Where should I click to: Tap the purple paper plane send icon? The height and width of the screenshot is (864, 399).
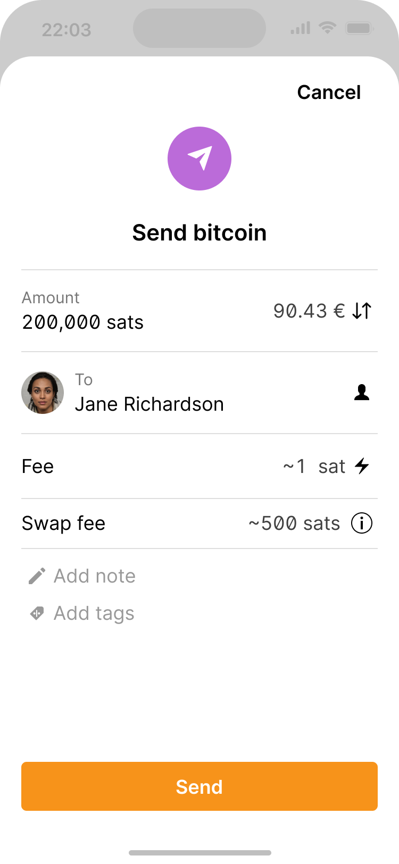199,159
